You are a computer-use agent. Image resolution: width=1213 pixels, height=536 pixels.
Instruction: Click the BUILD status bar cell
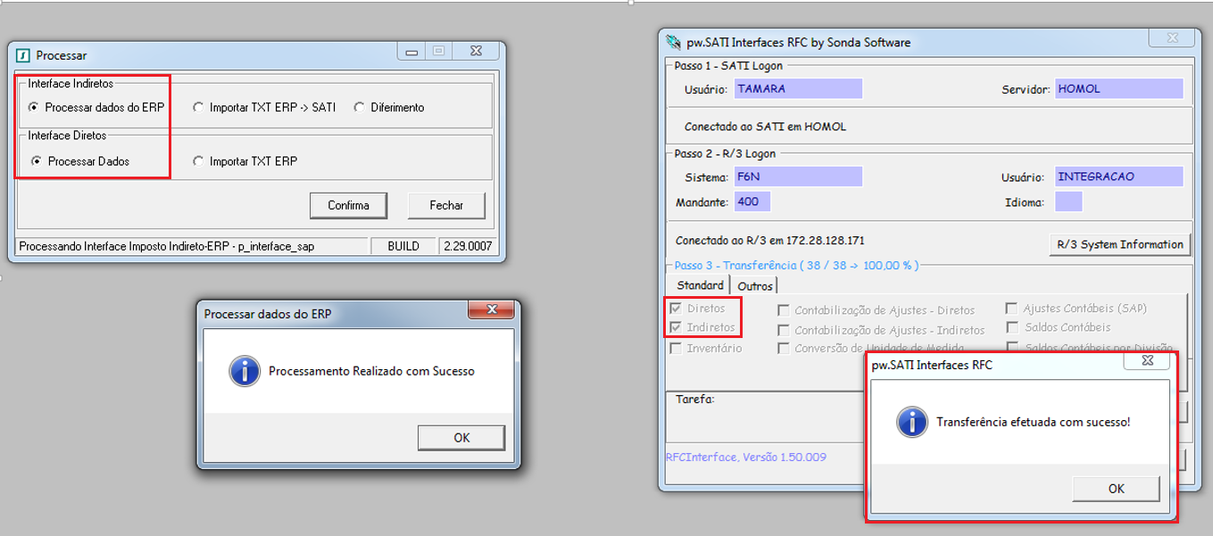pos(403,246)
